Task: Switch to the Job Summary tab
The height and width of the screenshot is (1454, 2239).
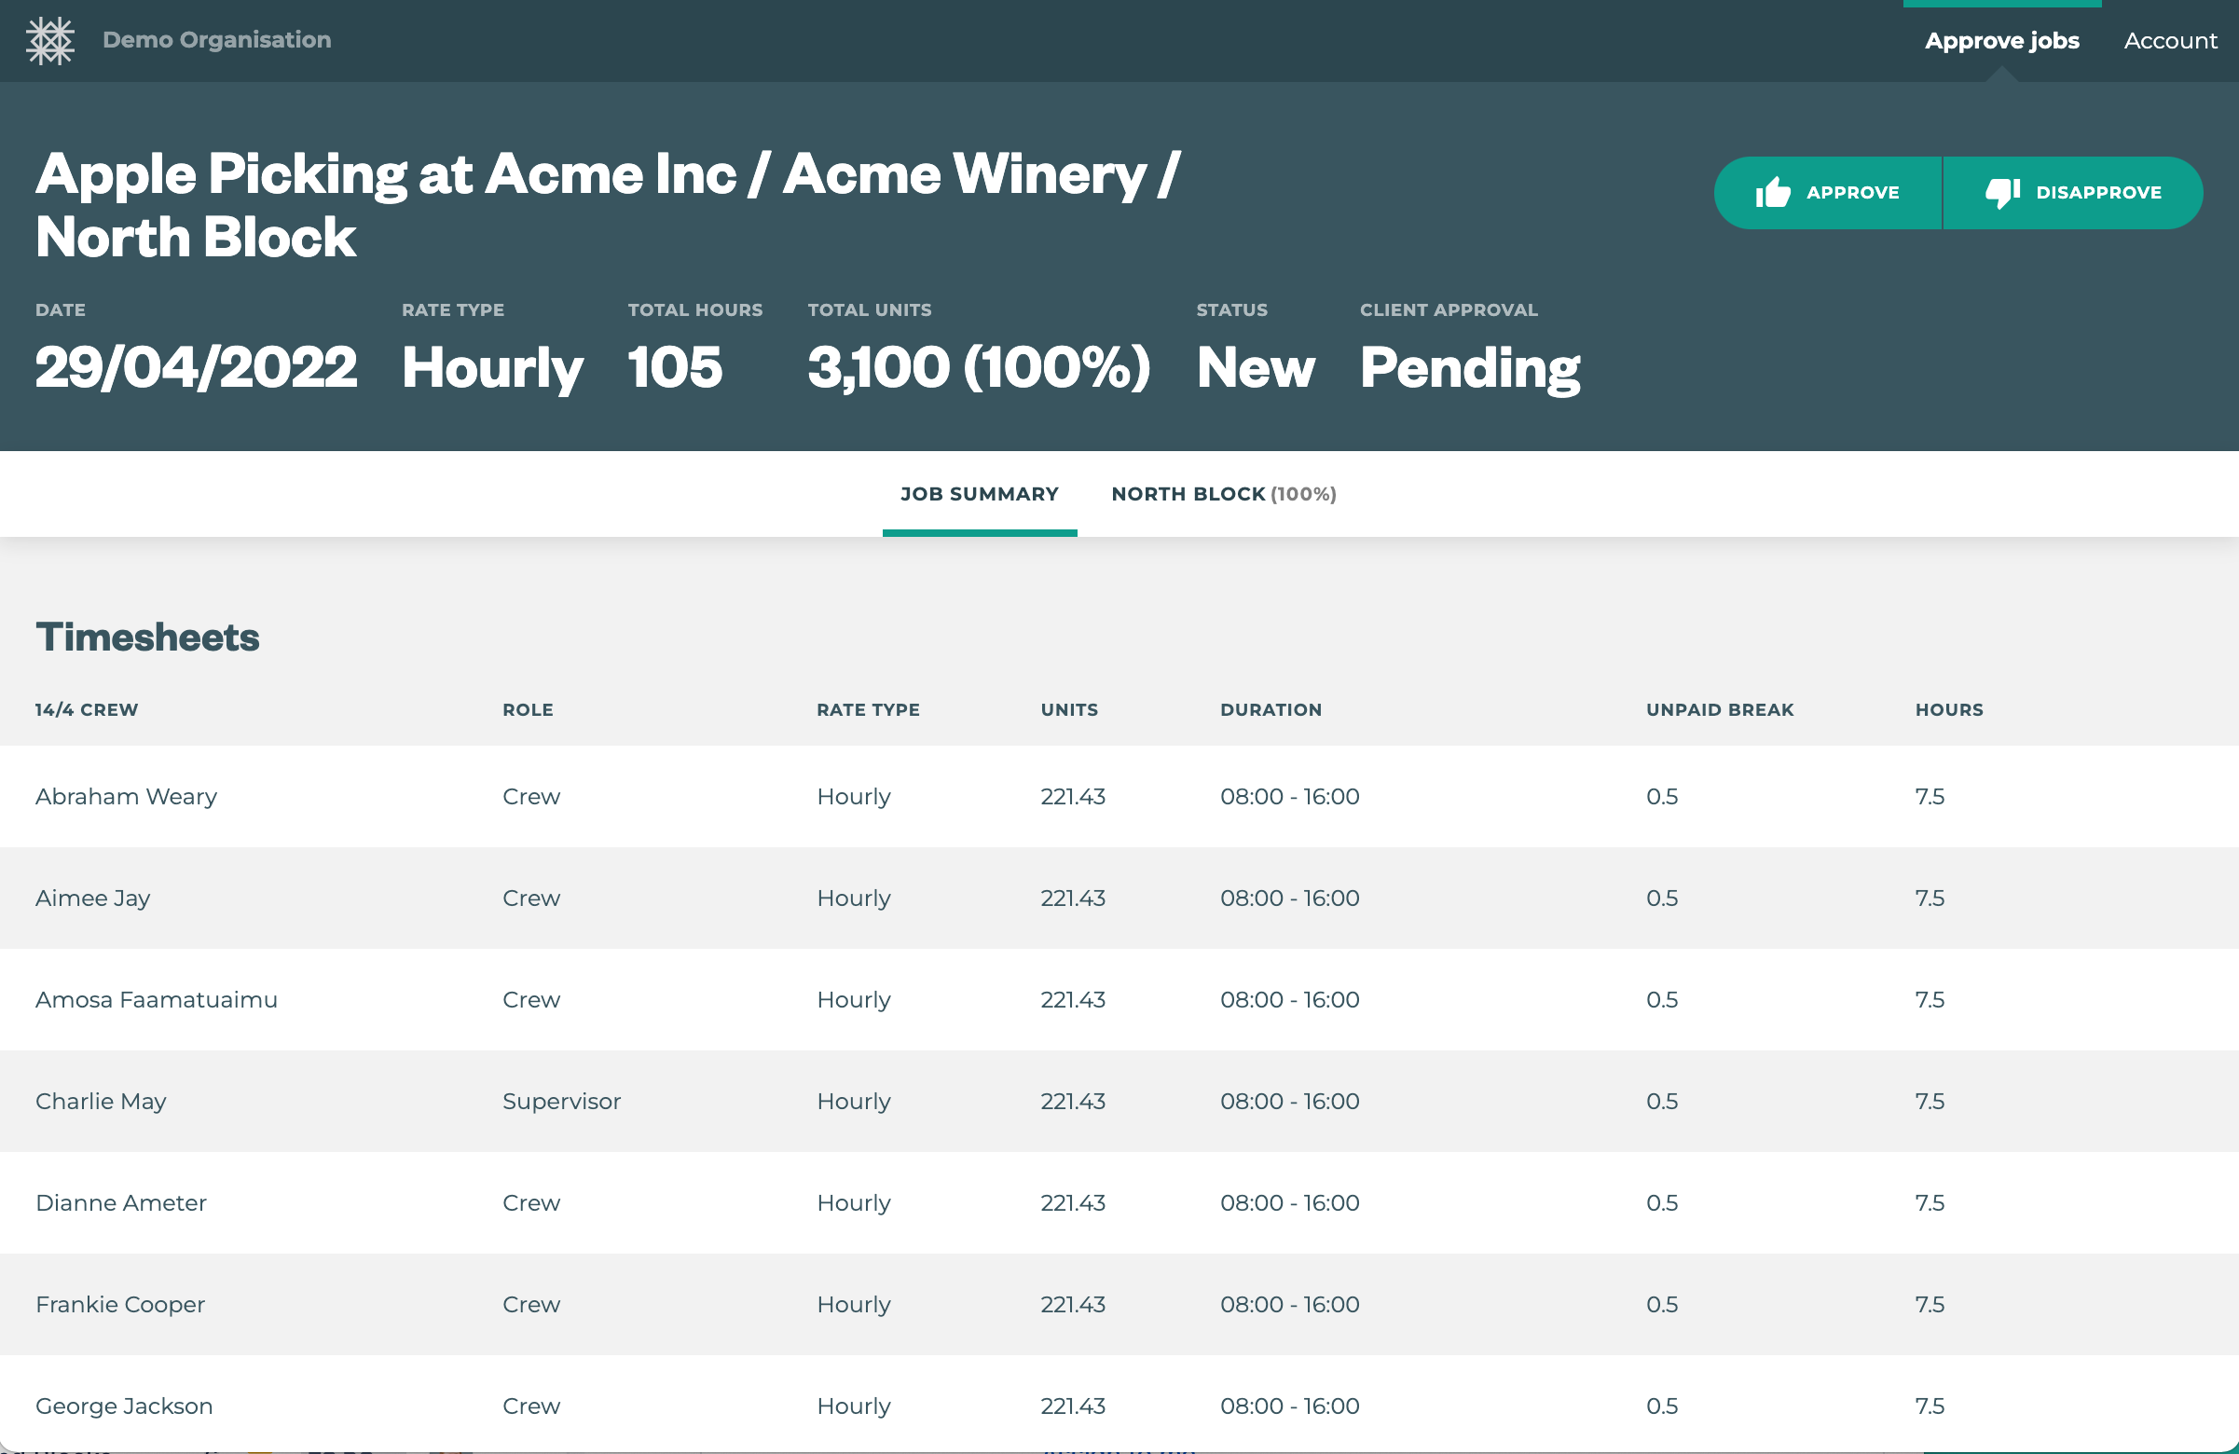Action: coord(979,494)
